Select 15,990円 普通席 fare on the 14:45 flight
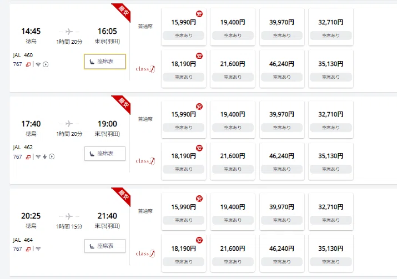Viewport: 397px width, 279px height. click(183, 27)
